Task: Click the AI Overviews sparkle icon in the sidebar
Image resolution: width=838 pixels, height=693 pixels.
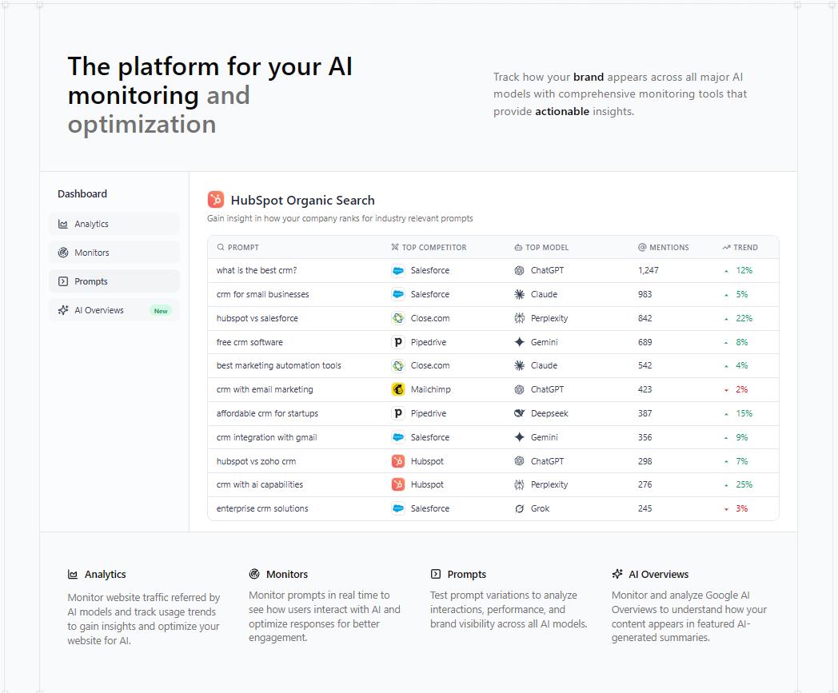Action: (x=63, y=310)
